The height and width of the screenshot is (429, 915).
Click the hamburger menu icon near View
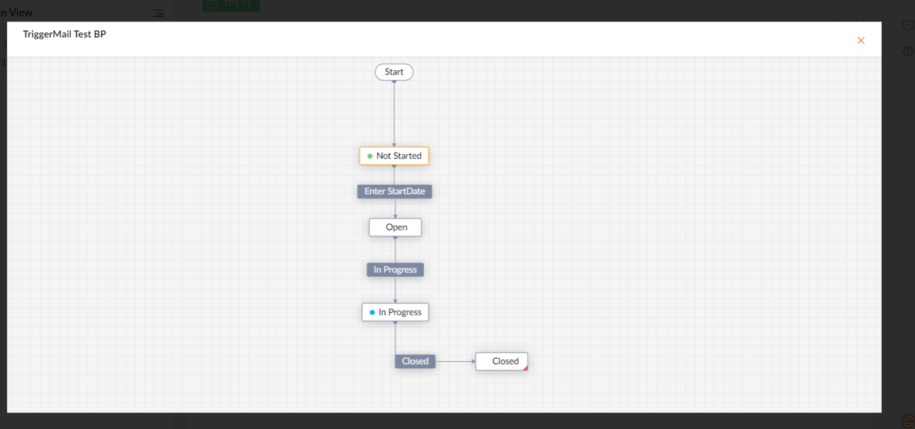pyautogui.click(x=158, y=12)
